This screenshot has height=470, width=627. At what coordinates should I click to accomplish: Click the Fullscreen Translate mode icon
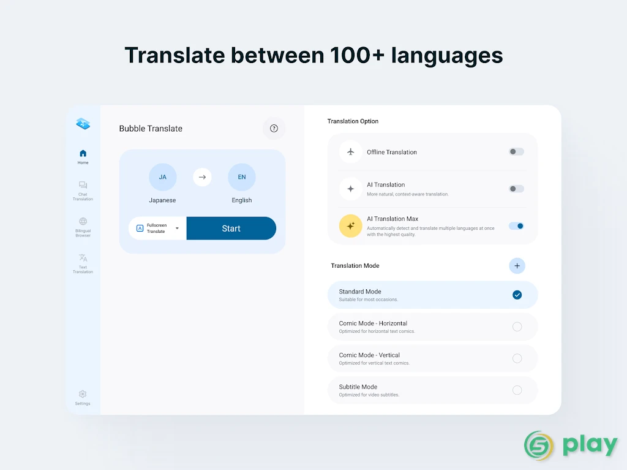pyautogui.click(x=140, y=228)
